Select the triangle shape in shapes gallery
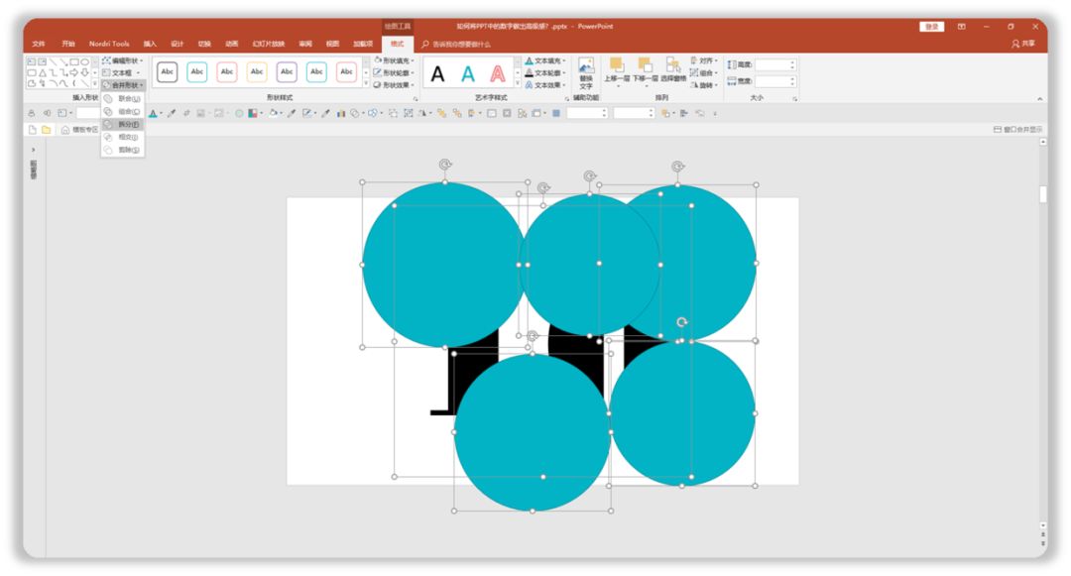The image size is (1071, 576). (x=43, y=72)
